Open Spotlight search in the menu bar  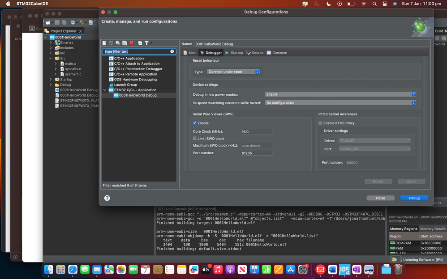pos(374,4)
